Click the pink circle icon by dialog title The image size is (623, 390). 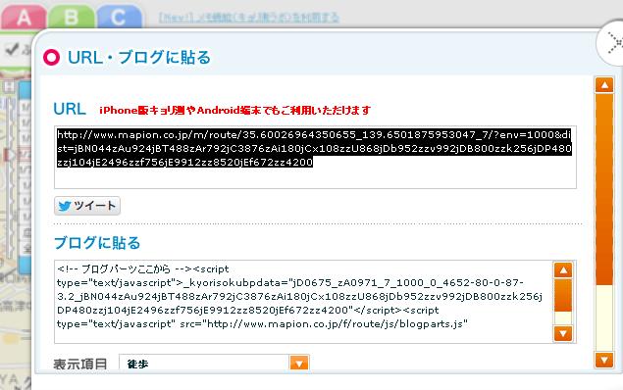pyautogui.click(x=52, y=57)
